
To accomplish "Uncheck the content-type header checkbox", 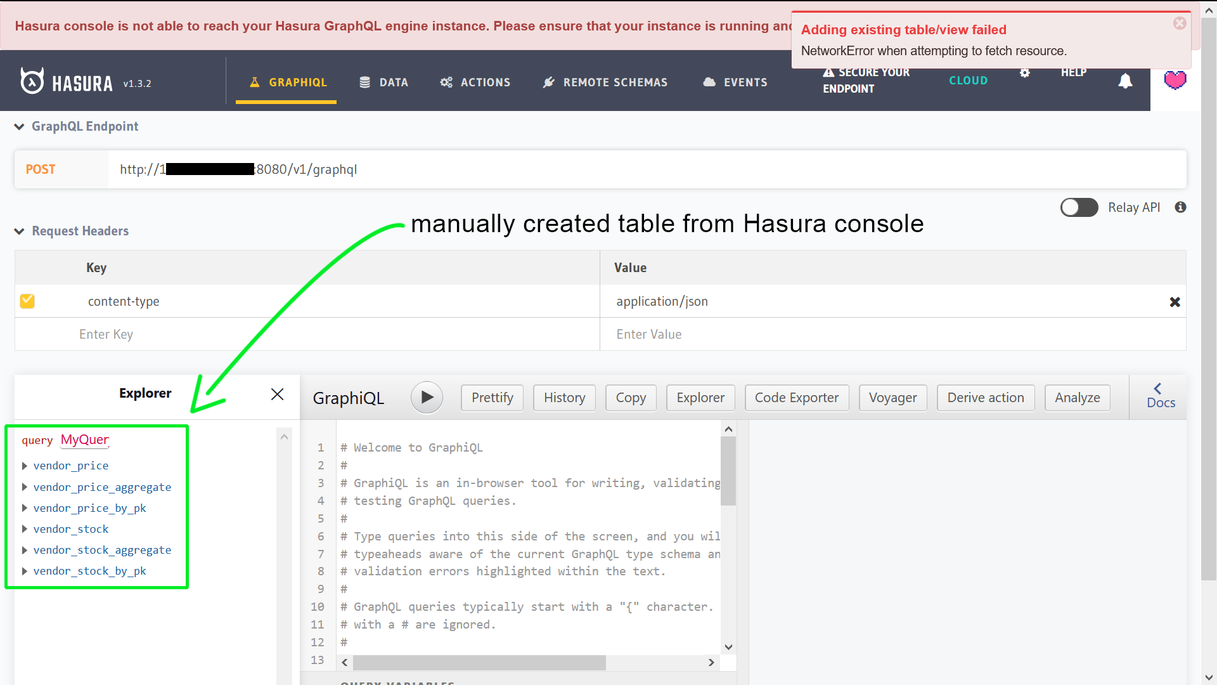I will click(x=27, y=301).
